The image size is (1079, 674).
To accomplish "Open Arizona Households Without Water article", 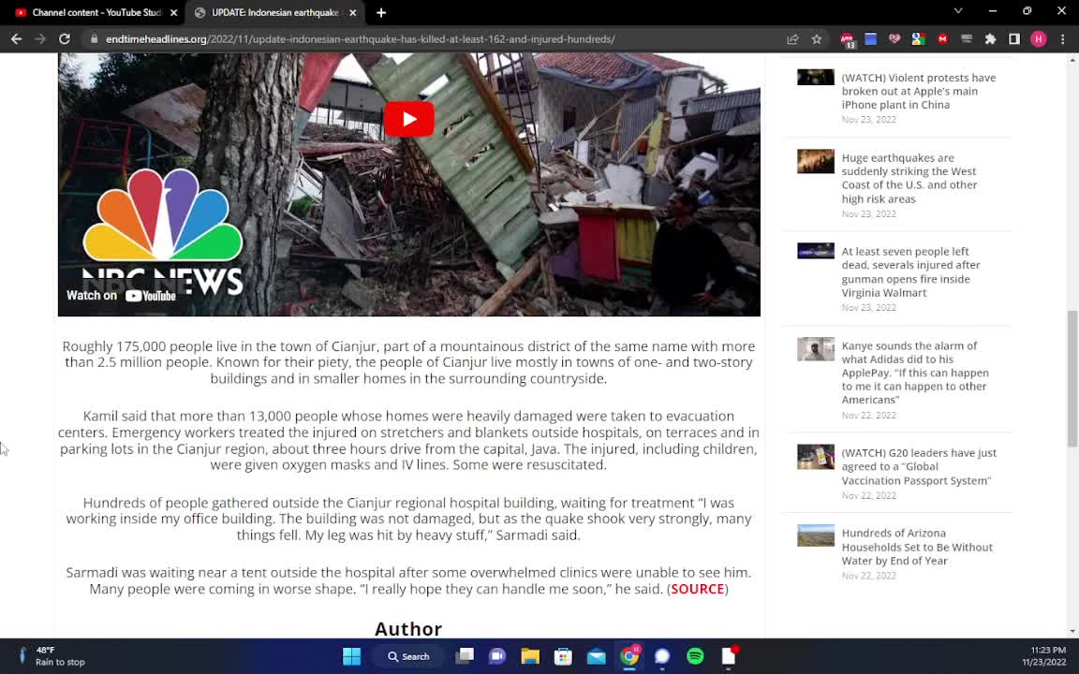I will point(917,547).
